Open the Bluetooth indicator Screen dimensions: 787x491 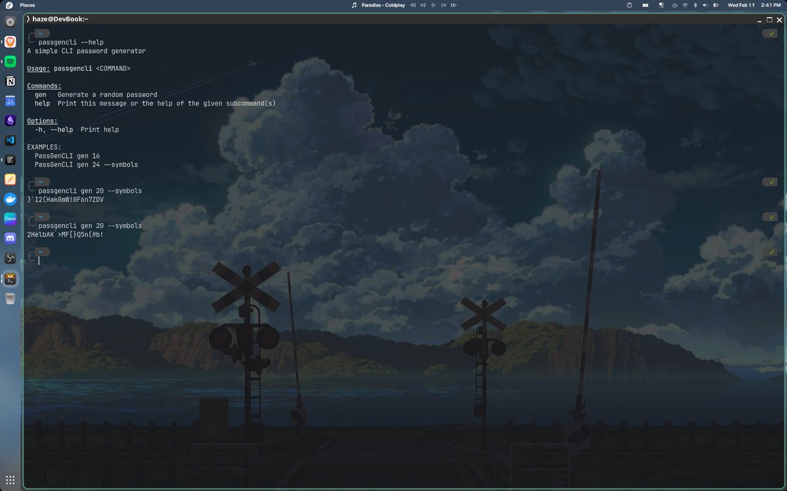pyautogui.click(x=695, y=5)
